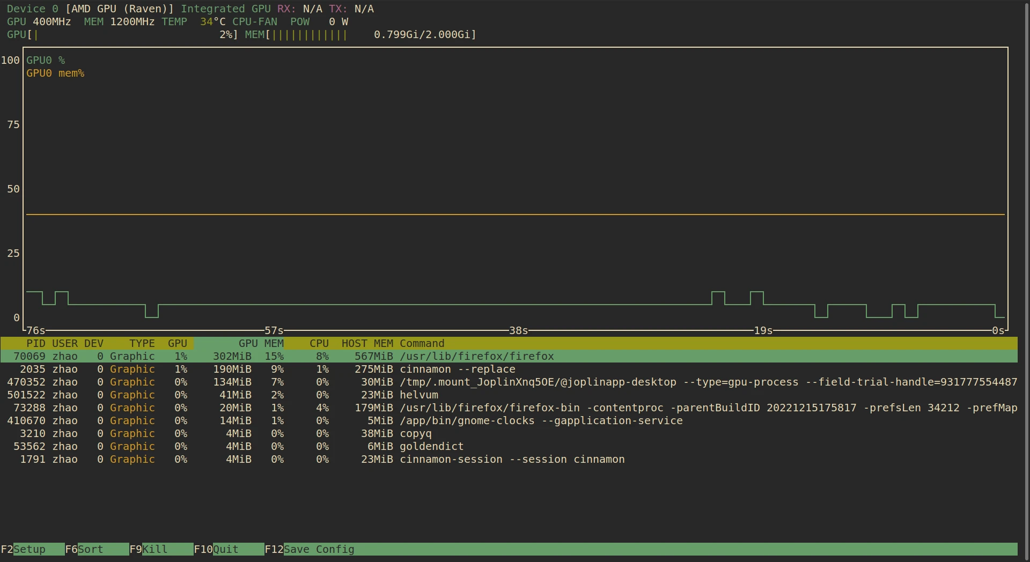Sort by USER column header

(65, 343)
